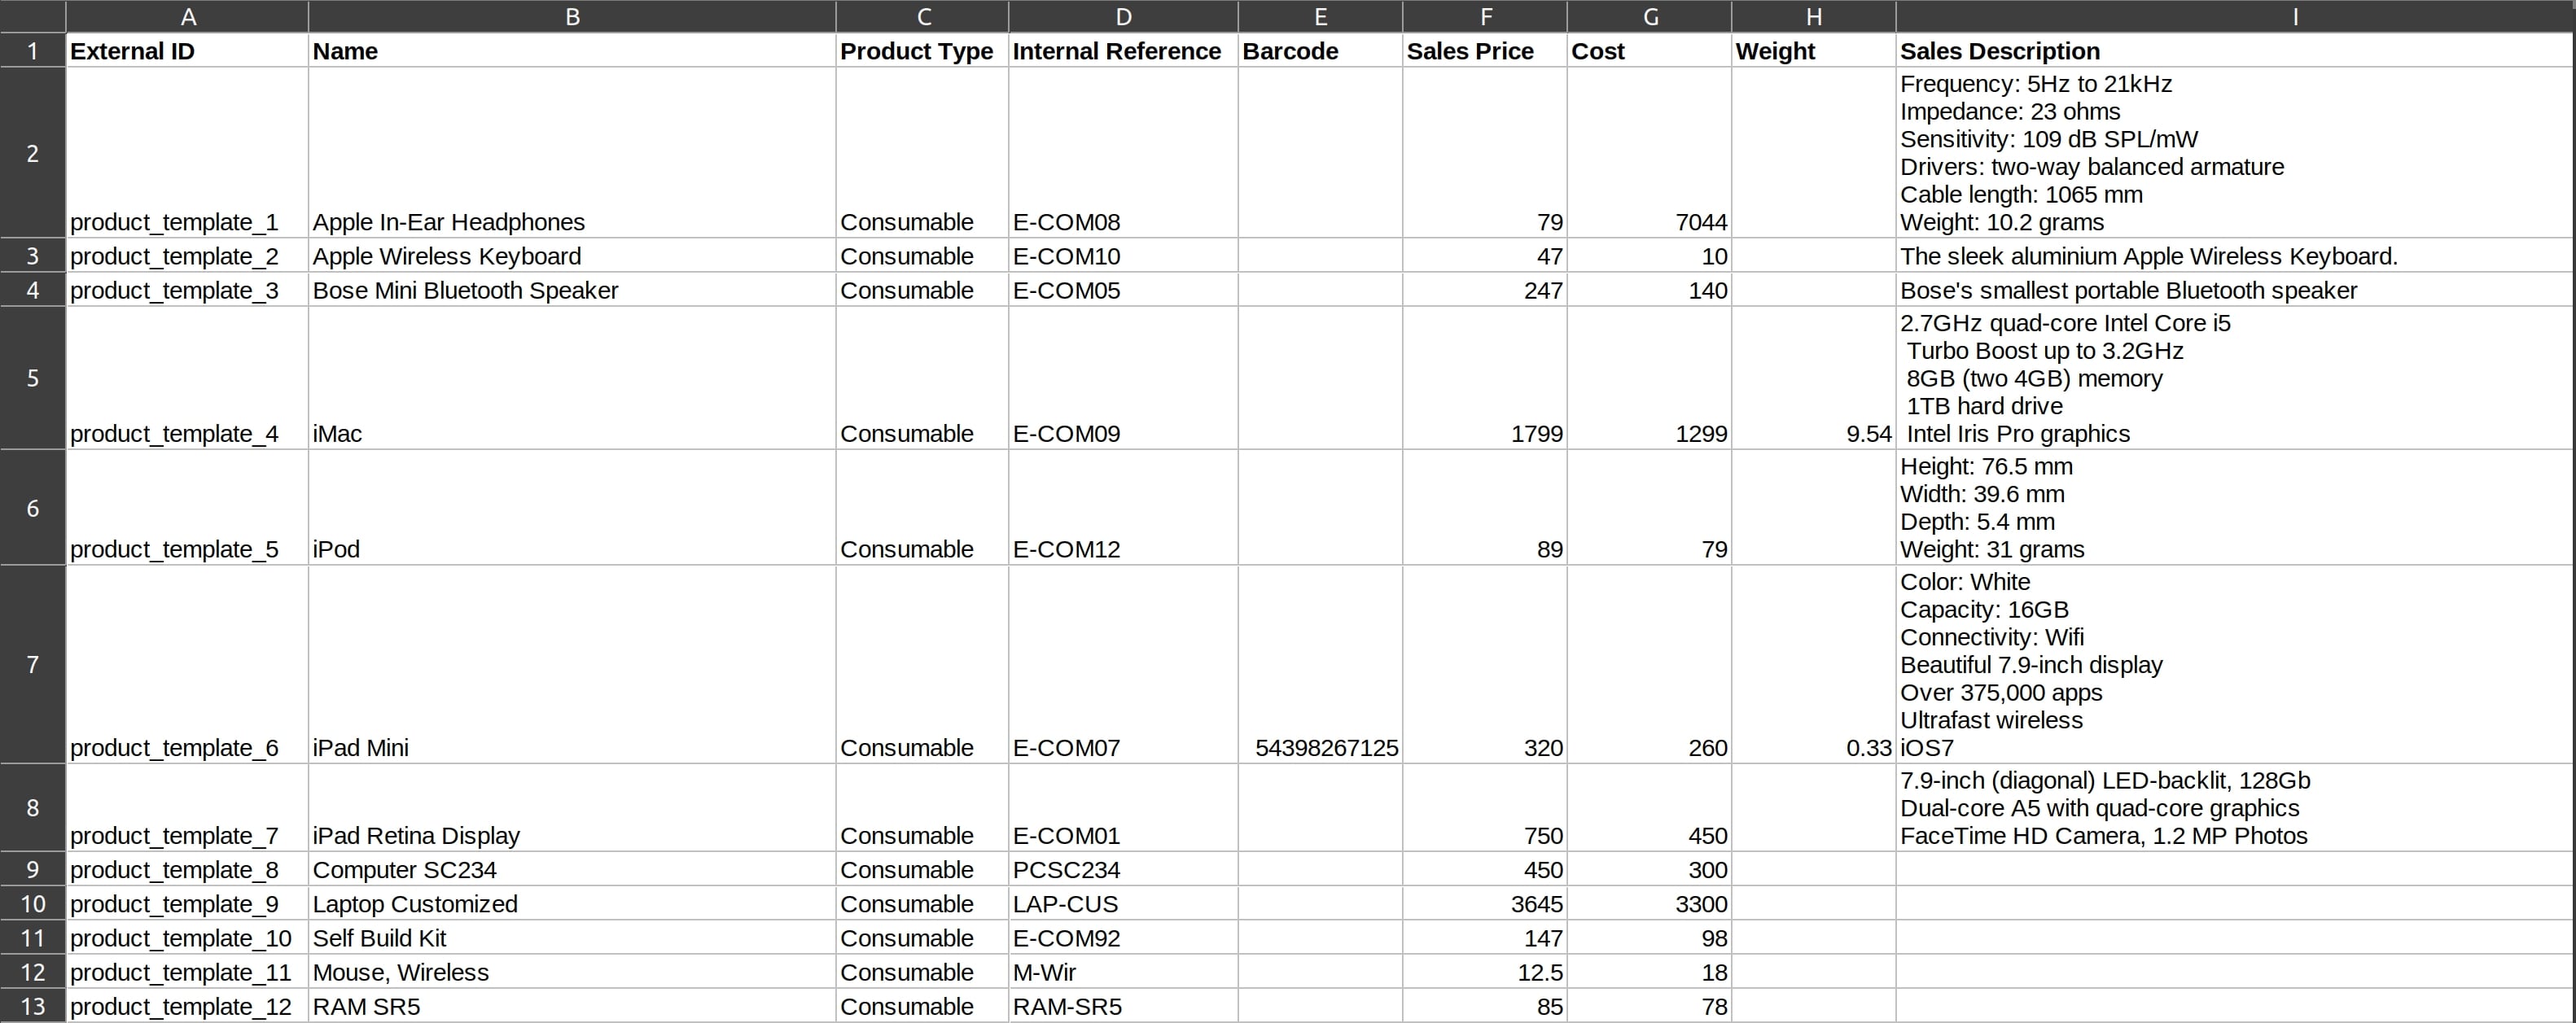Select the iMac name cell
Screen dimensions: 2576x1023
click(x=572, y=378)
